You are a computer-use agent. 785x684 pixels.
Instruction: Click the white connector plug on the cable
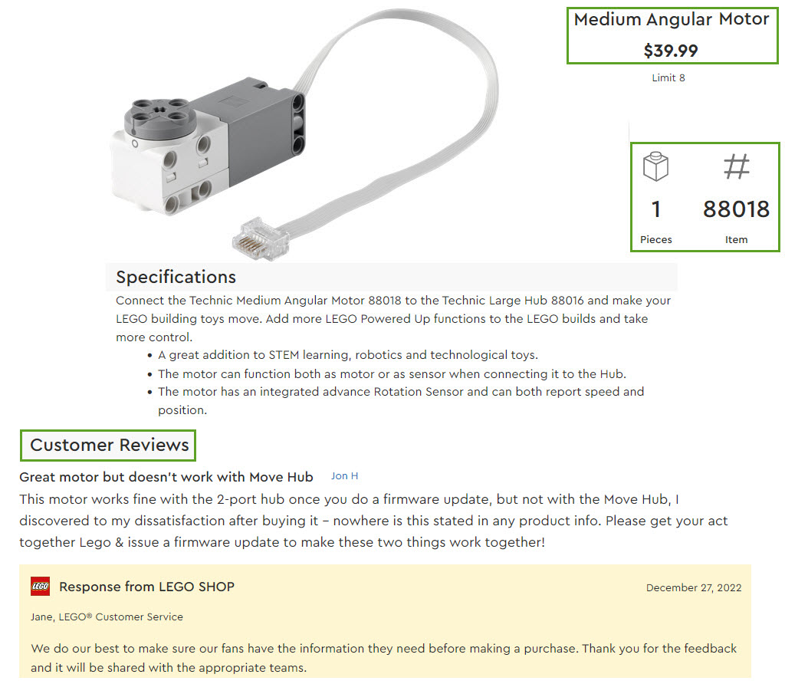[x=260, y=239]
